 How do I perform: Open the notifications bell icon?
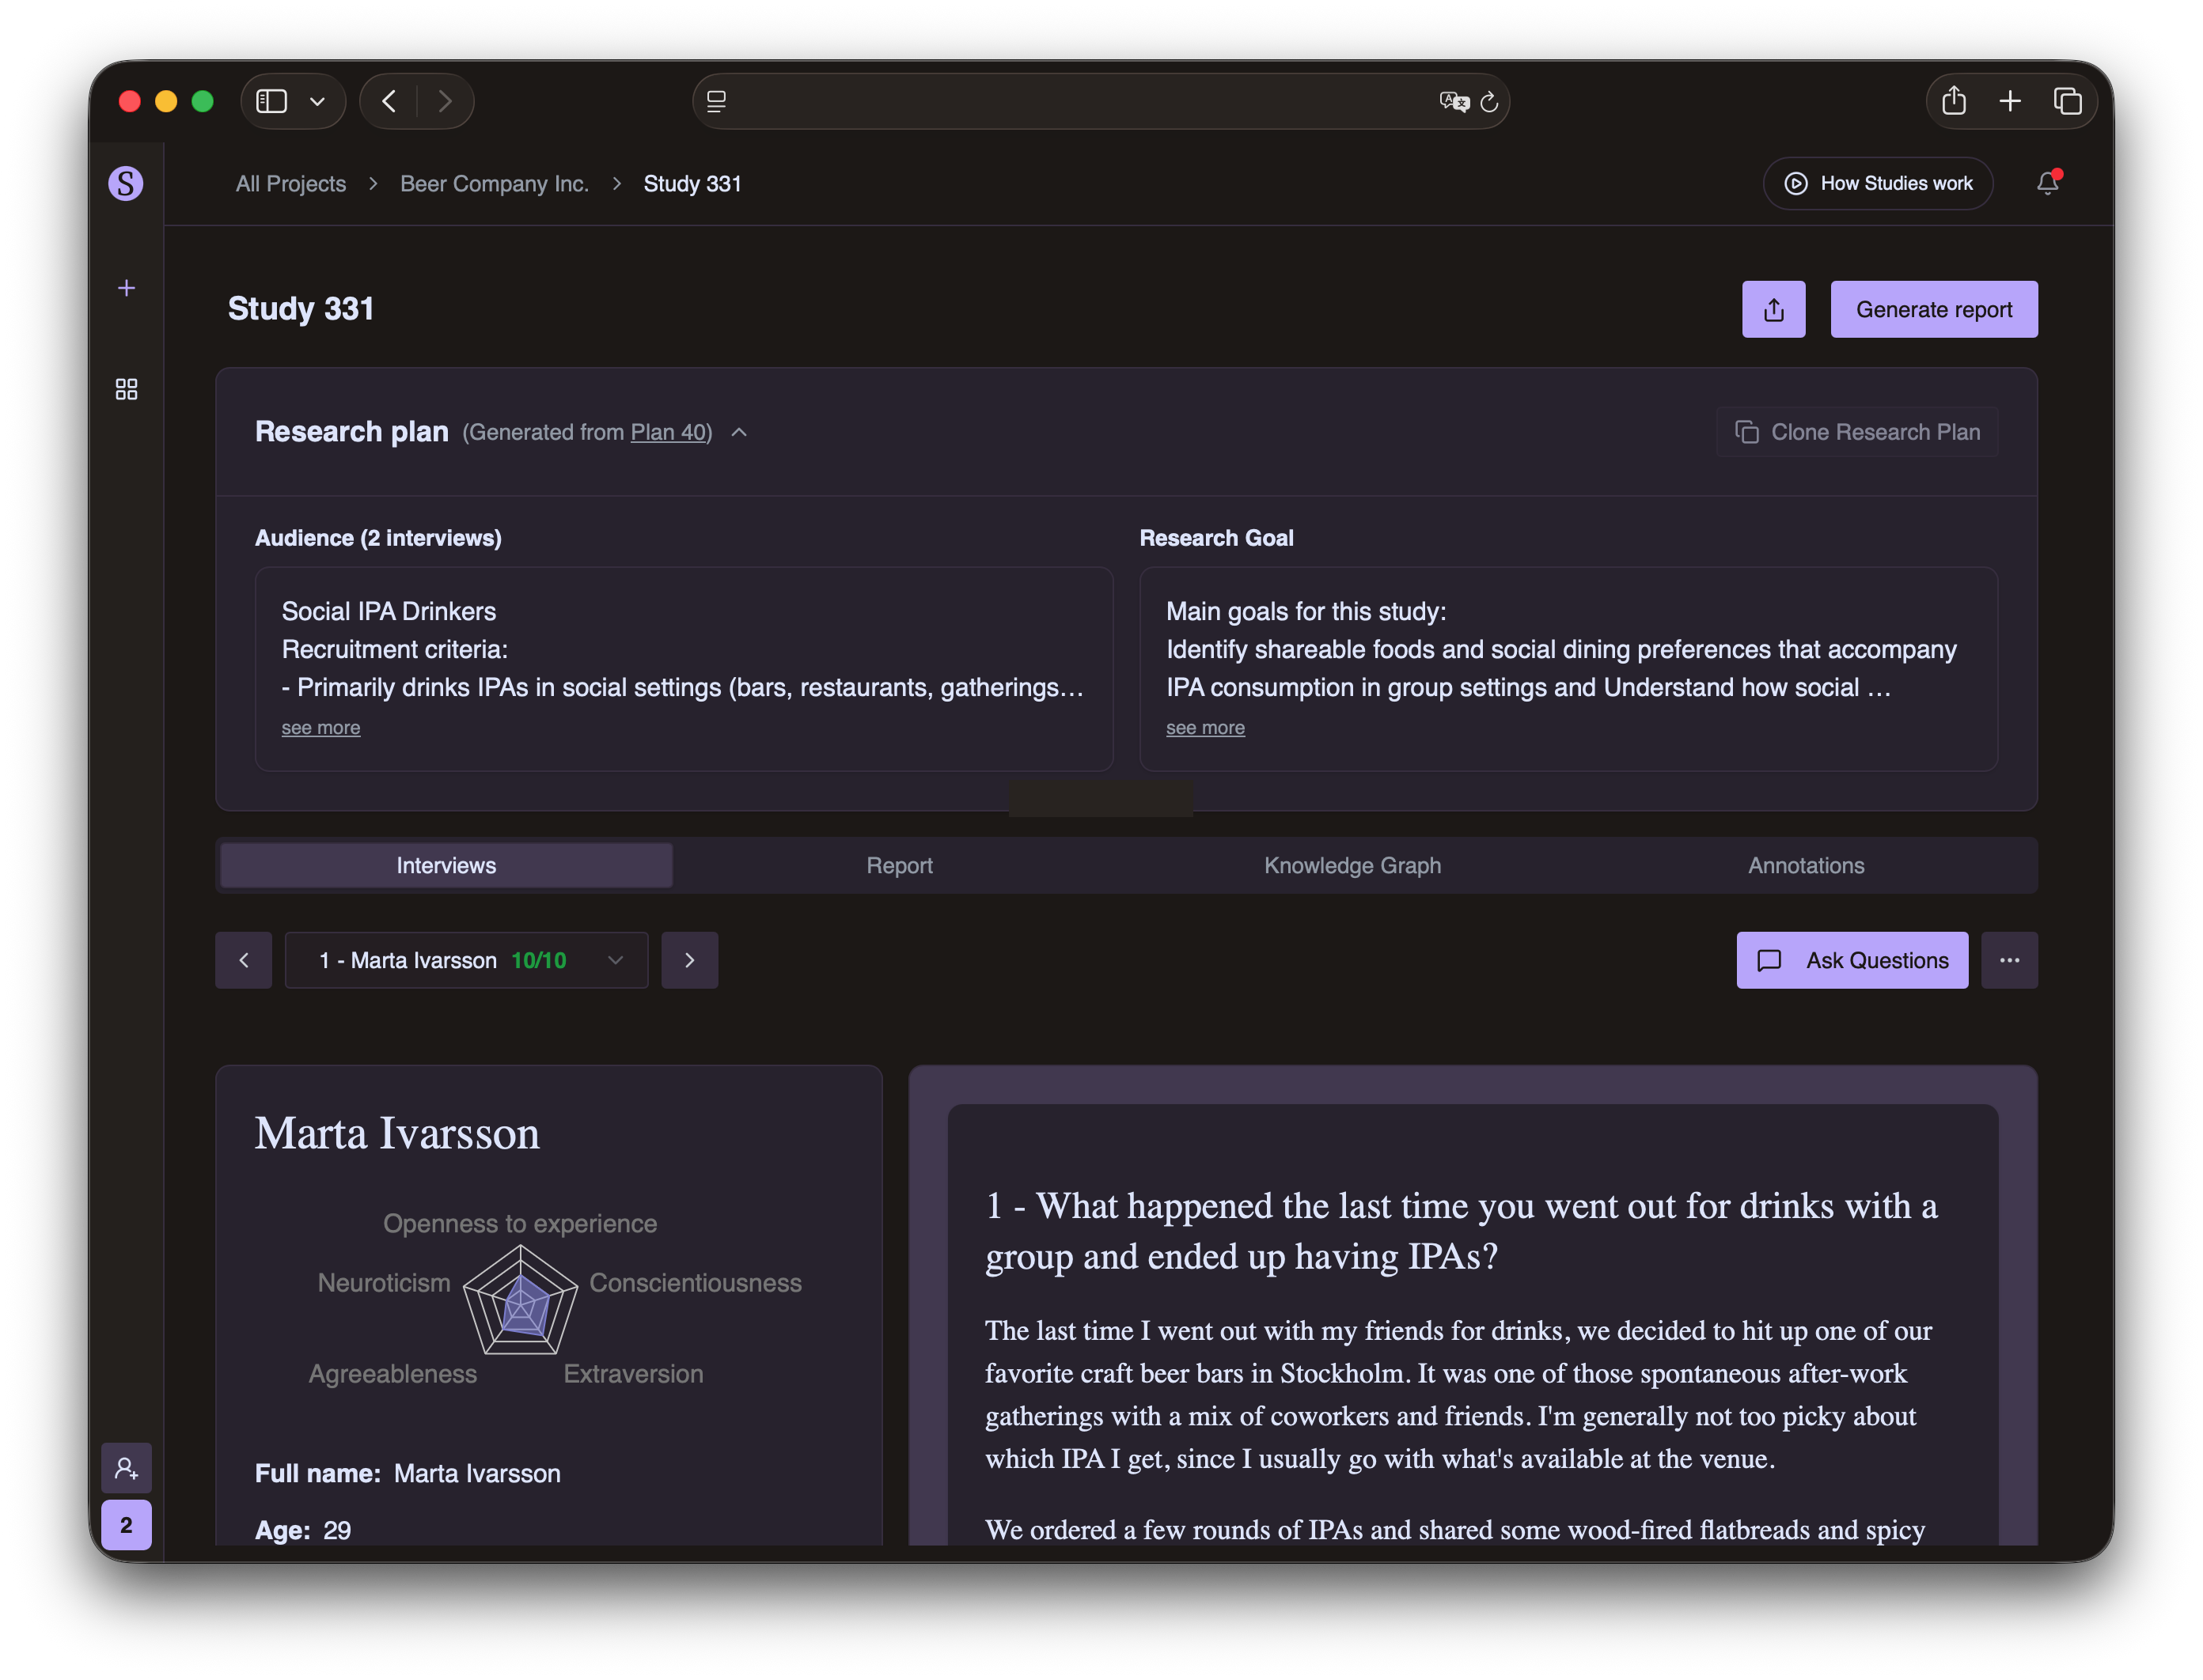tap(2047, 183)
